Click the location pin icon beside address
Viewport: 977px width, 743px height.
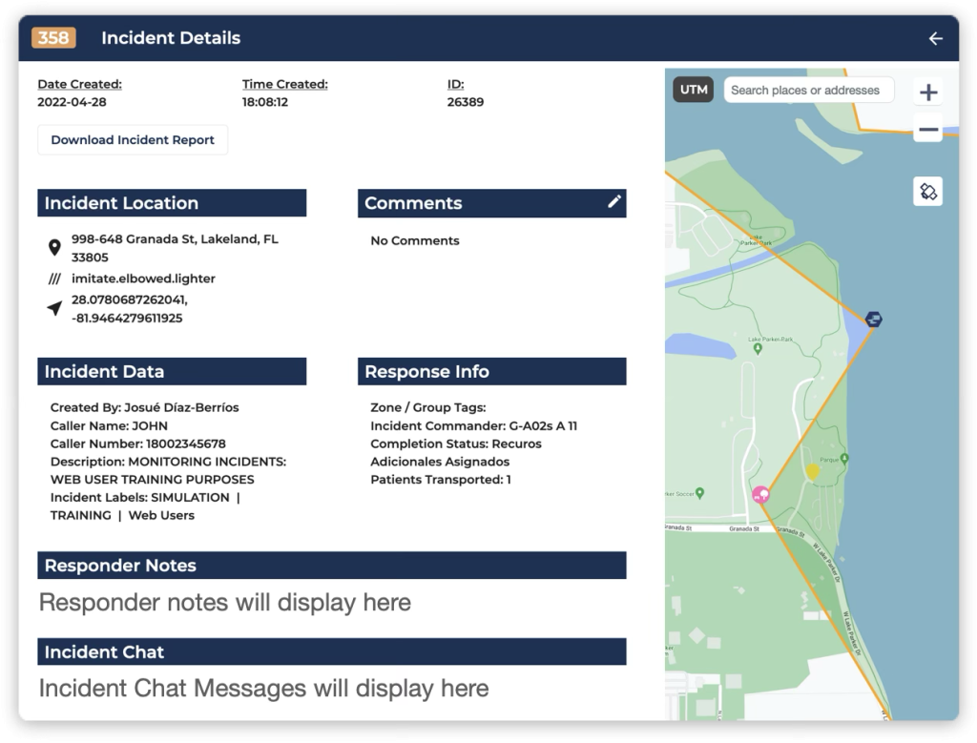point(54,248)
